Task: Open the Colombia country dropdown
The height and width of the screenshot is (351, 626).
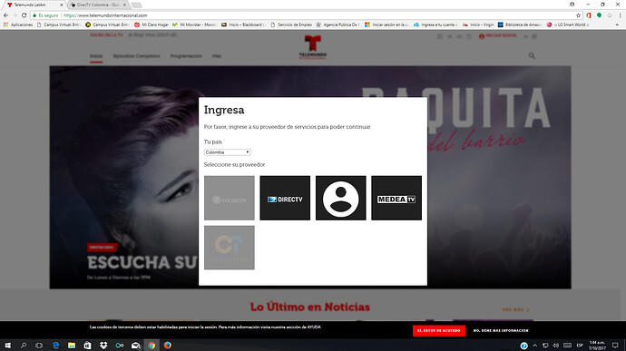Action: click(x=227, y=152)
